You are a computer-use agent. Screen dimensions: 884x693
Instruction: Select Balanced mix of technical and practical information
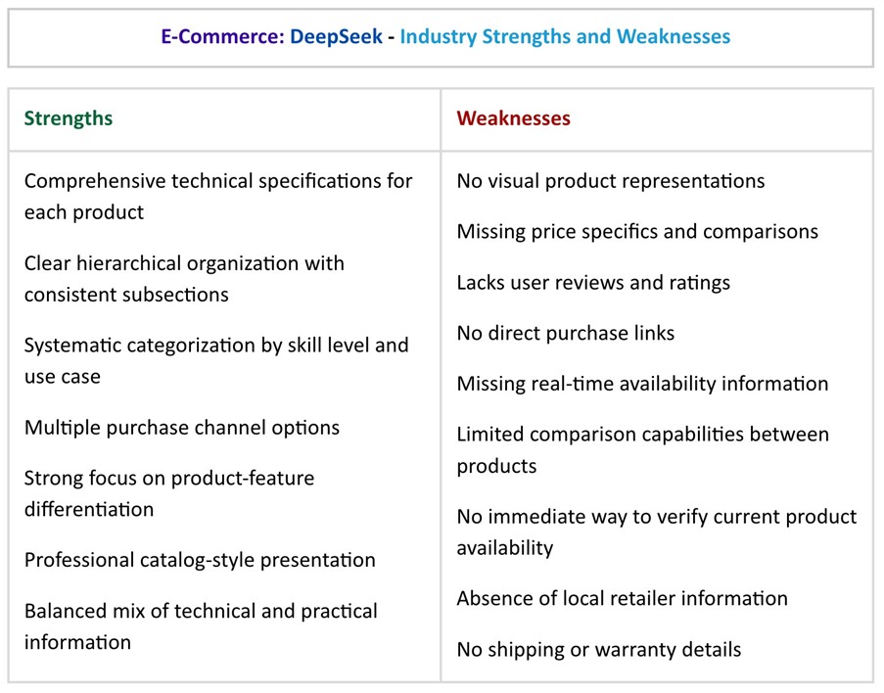(x=201, y=626)
